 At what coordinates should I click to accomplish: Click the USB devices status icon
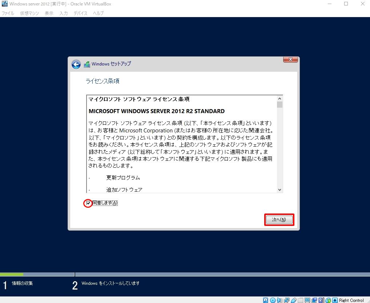coord(294,300)
